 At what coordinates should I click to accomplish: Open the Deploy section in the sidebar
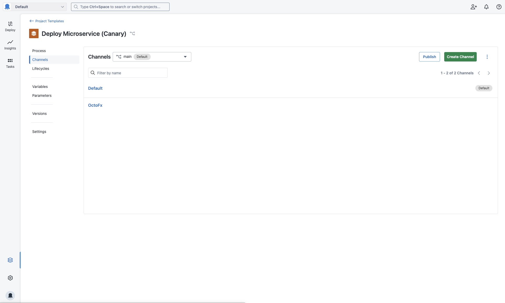click(x=10, y=27)
